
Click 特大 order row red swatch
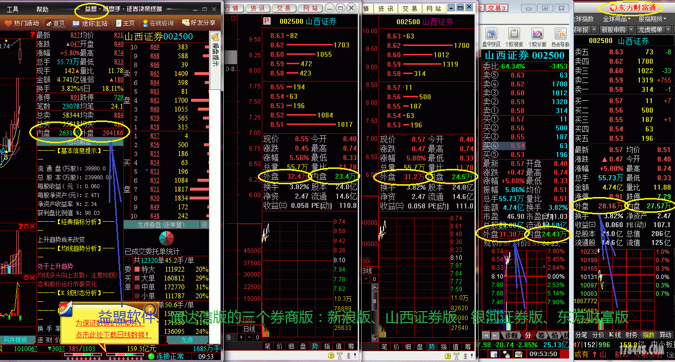[x=137, y=269]
